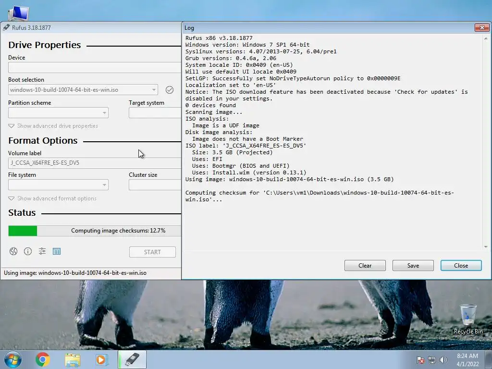Click the 'Computing checksum for' log line
This screenshot has height=369, width=492.
coord(320,196)
